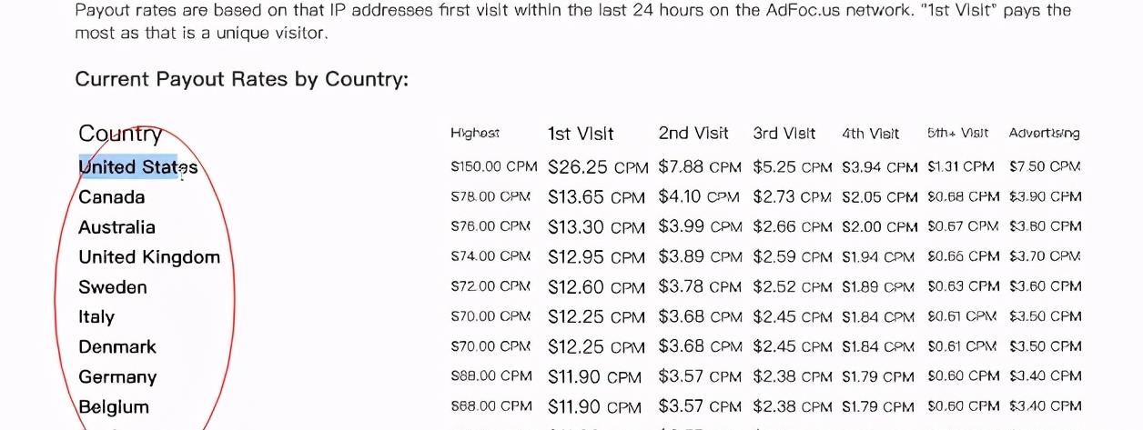Select the Canada row label
Viewport: 1143px width, 430px height.
pyautogui.click(x=112, y=197)
